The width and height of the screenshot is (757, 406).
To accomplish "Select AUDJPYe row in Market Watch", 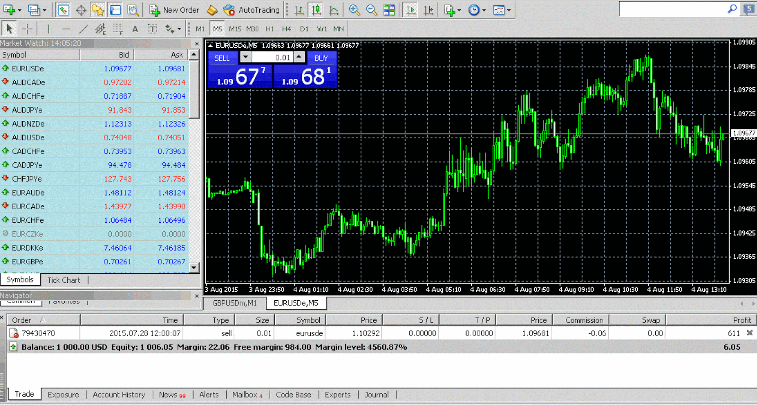I will tap(94, 110).
